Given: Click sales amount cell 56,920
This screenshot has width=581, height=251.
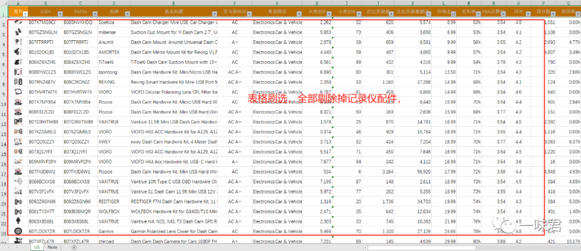Looking at the screenshot, I should coord(413,172).
